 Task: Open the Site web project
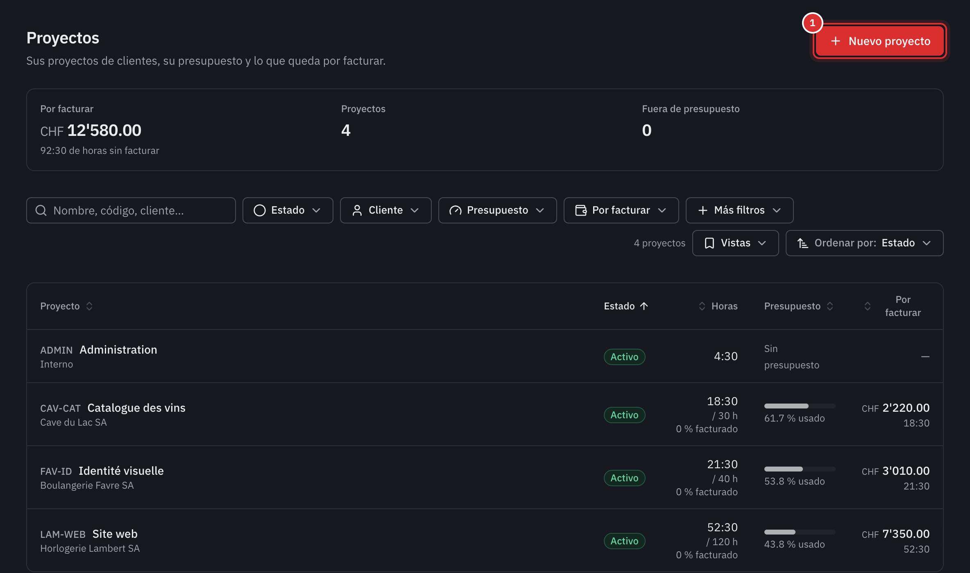point(485,541)
